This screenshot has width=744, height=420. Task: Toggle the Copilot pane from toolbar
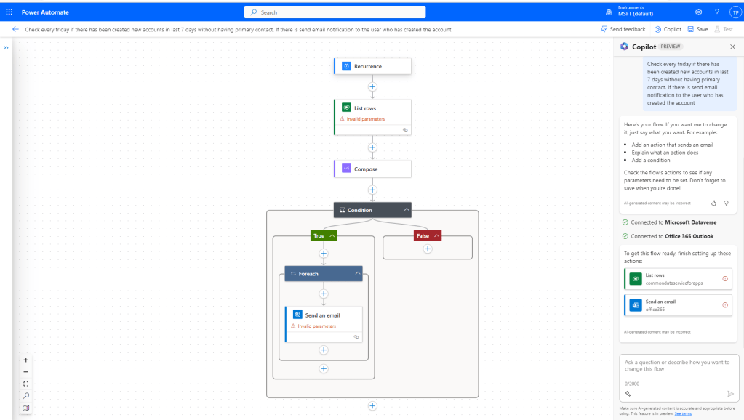pos(668,29)
